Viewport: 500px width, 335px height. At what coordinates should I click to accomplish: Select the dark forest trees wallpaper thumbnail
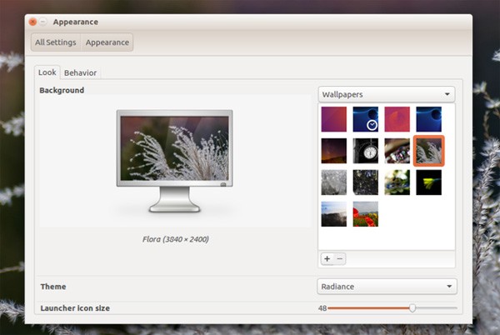(x=366, y=182)
